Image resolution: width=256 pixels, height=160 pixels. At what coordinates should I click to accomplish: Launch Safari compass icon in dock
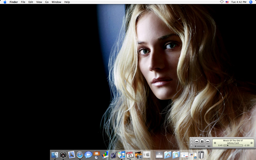pos(80,155)
